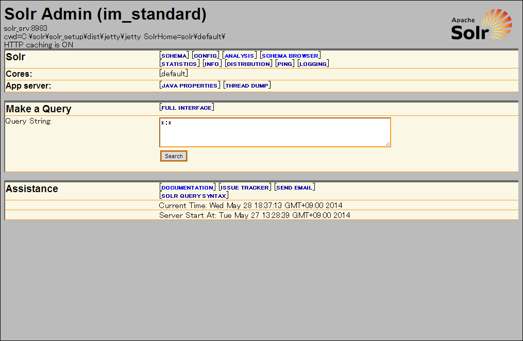Grab the query box resize handle
The image size is (523, 341).
(x=387, y=144)
